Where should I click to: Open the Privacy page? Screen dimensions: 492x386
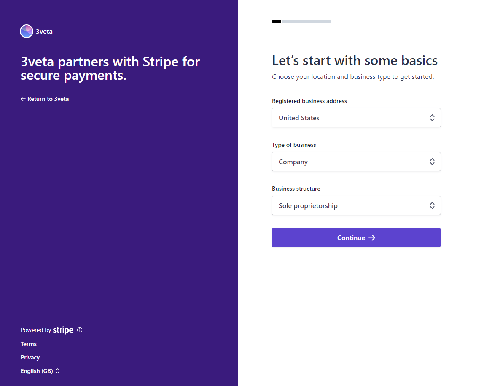pos(30,357)
